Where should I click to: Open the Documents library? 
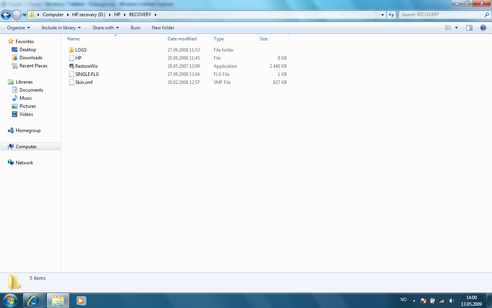tap(31, 90)
